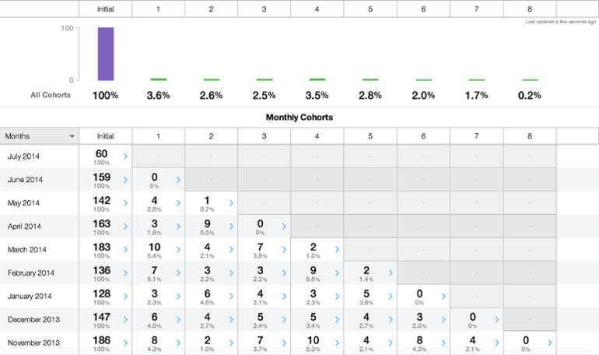This screenshot has width=599, height=355.
Task: Select the purple Initial 100% bar
Action: click(x=106, y=54)
